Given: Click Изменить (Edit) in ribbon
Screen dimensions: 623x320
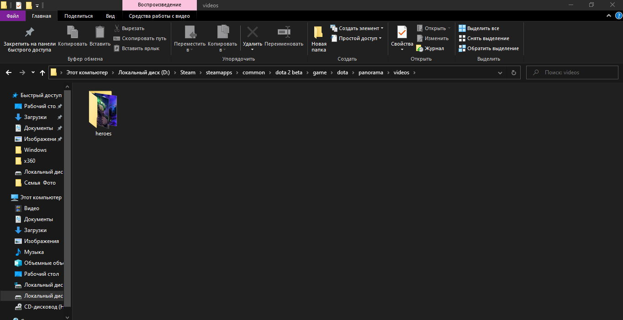Looking at the screenshot, I should point(433,38).
